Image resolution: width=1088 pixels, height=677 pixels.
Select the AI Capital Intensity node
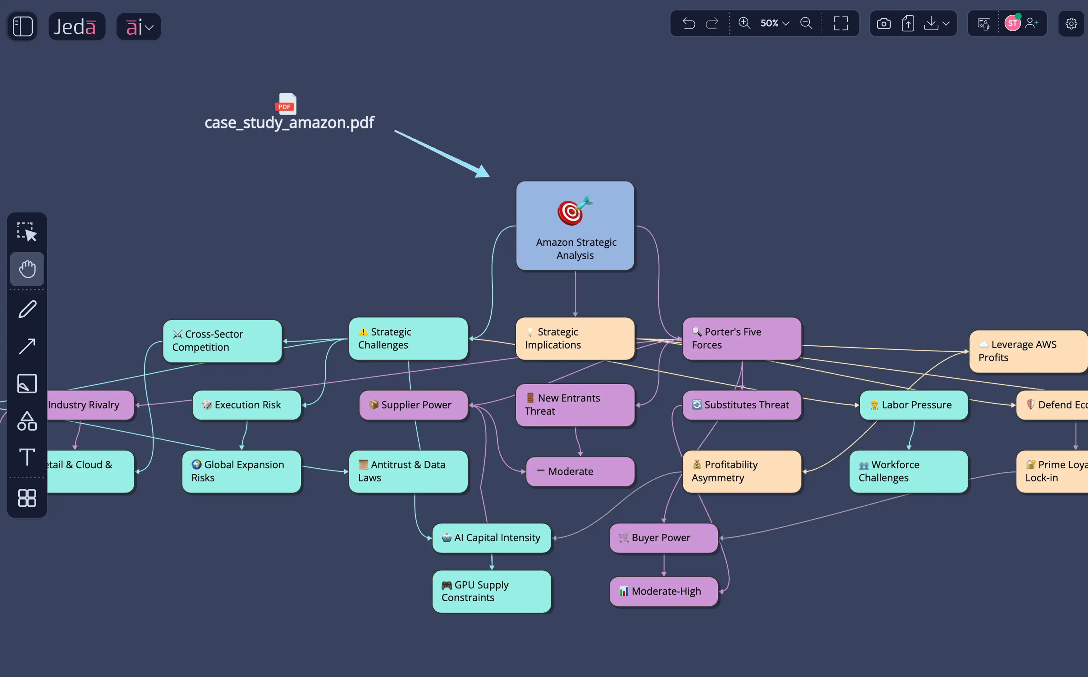click(492, 538)
